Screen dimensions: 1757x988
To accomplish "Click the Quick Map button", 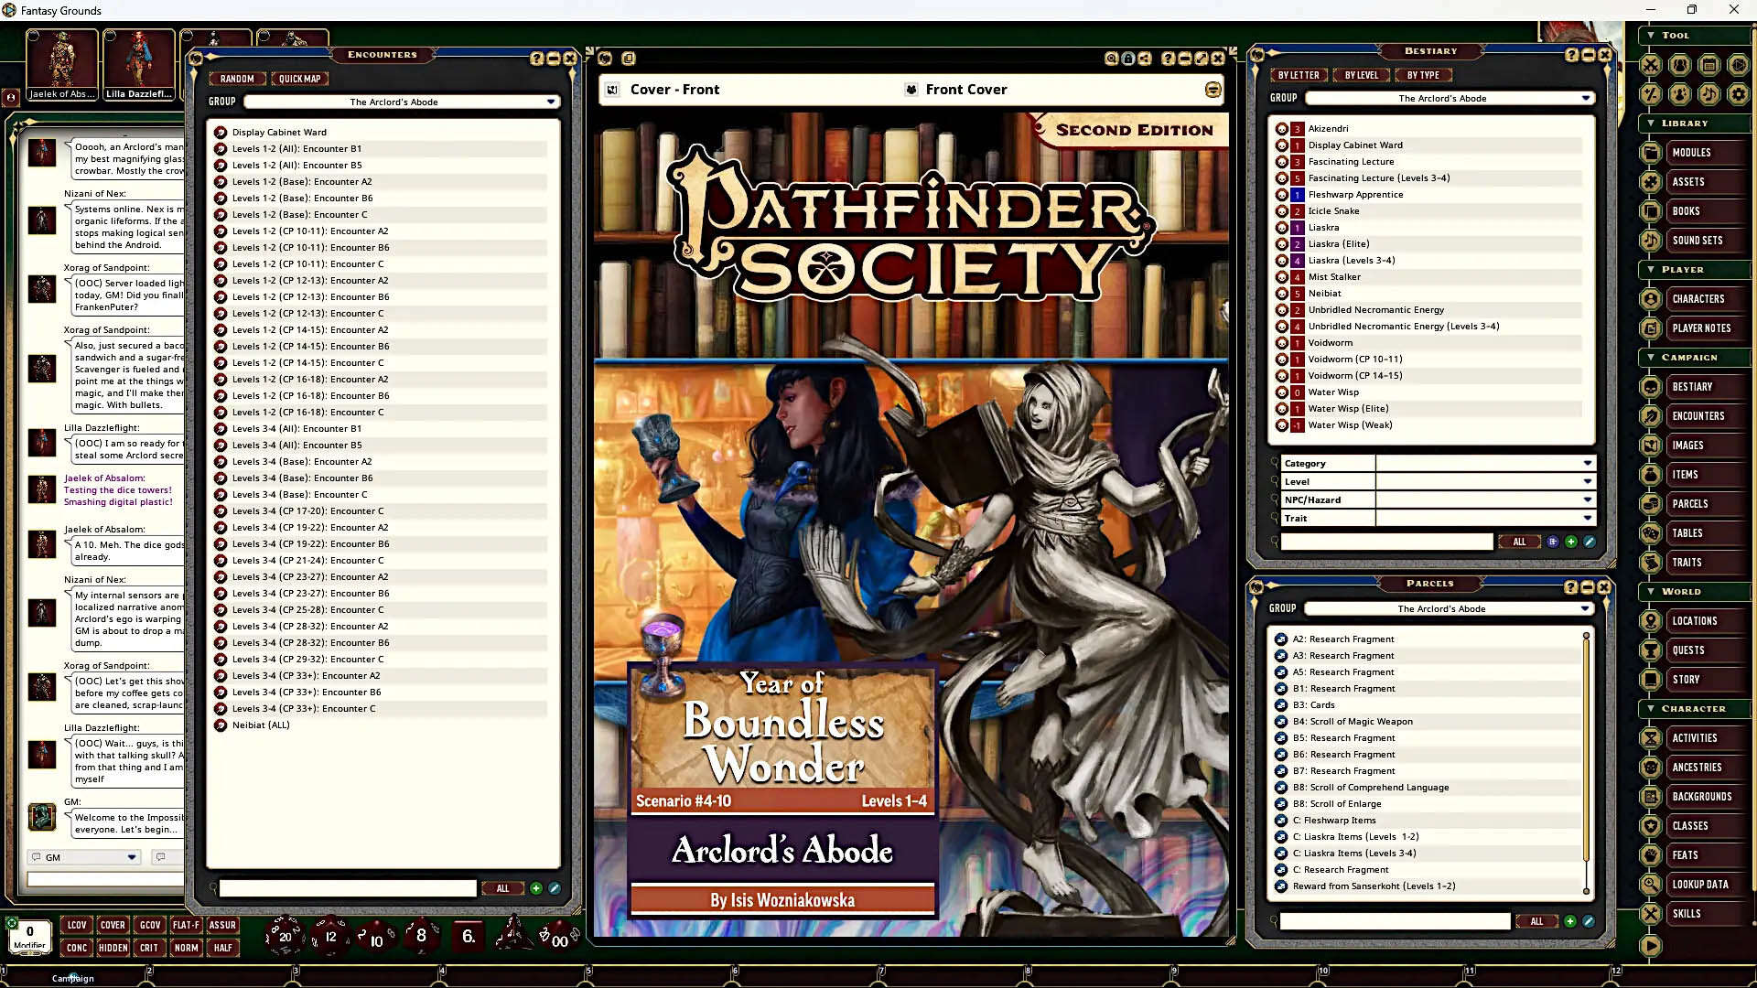I will pos(299,79).
